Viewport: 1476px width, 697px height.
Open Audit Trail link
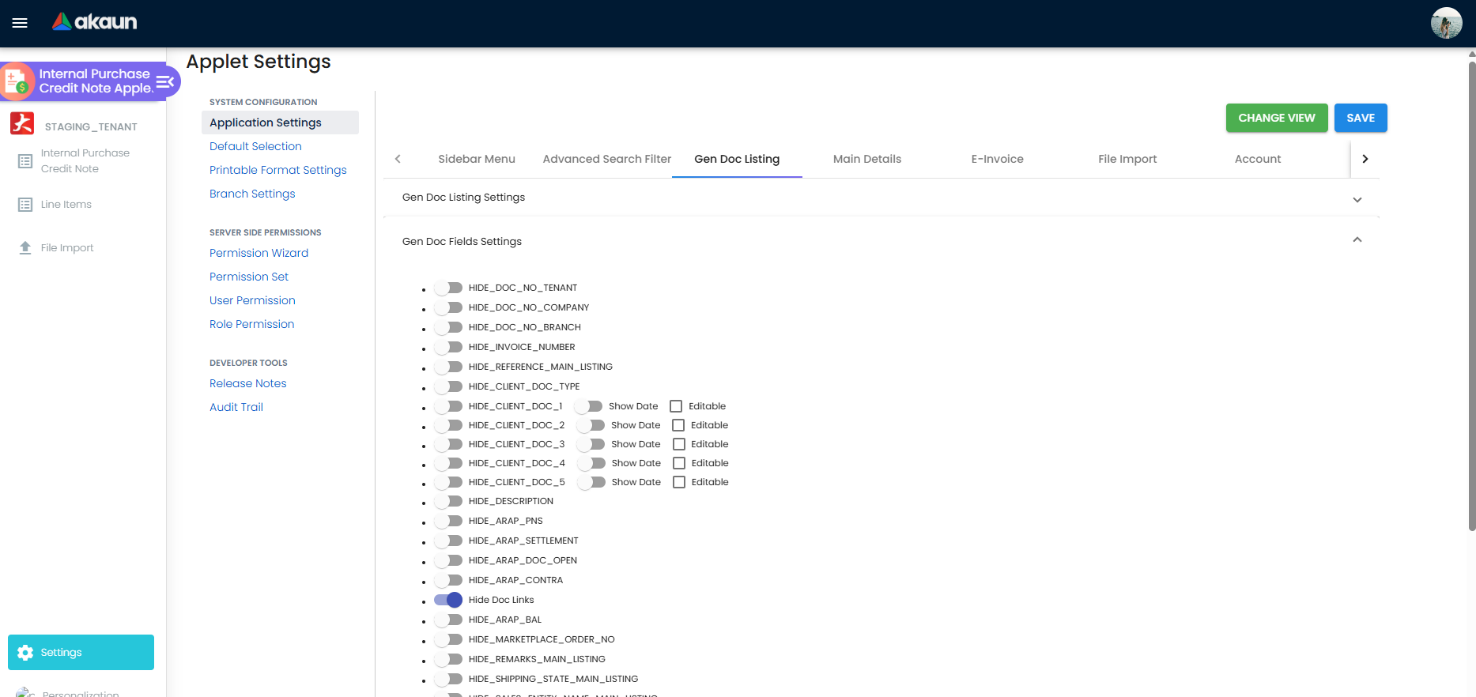coord(236,407)
